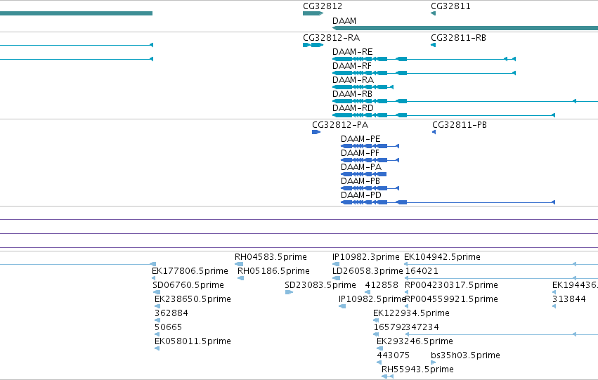Viewport: 598px width, 380px height.
Task: Click the EK238650.5prime EST label
Action: click(193, 300)
